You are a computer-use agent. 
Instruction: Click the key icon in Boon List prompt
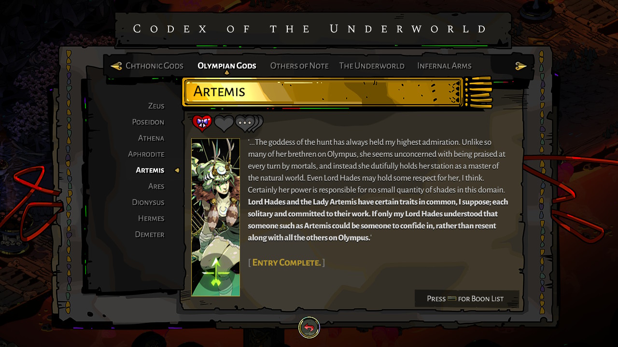[x=452, y=299]
